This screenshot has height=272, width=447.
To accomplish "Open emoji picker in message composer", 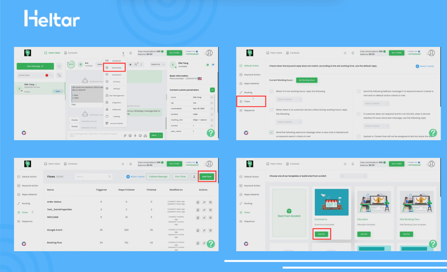I will point(130,136).
